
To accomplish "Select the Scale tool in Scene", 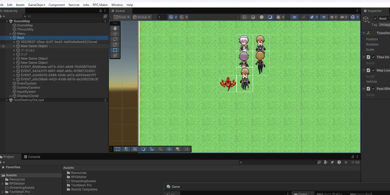I will [115, 45].
